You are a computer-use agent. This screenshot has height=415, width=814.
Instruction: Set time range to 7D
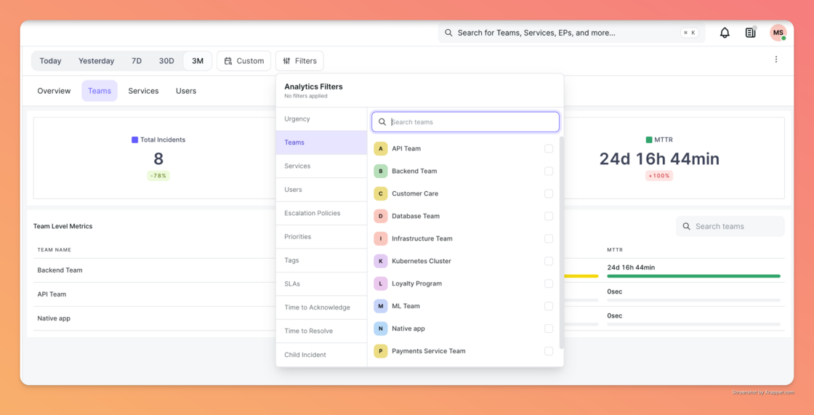point(137,61)
